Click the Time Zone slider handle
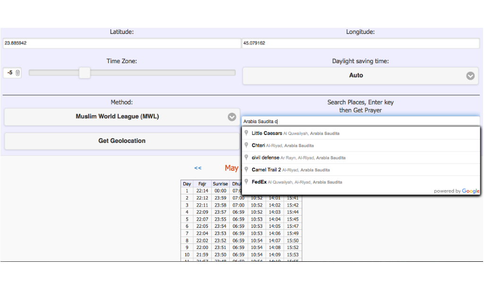 tap(85, 73)
